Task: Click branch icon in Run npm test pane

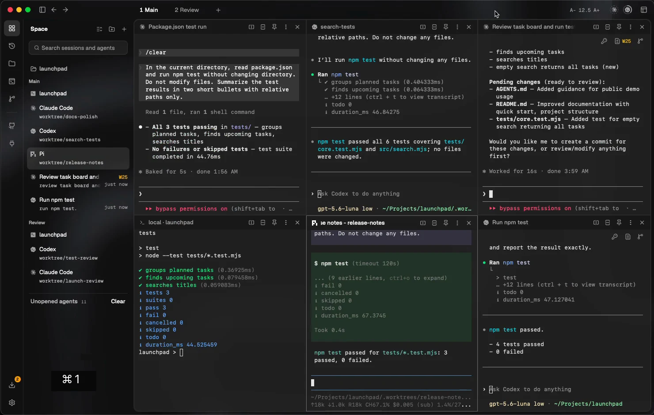Action: coord(640,237)
